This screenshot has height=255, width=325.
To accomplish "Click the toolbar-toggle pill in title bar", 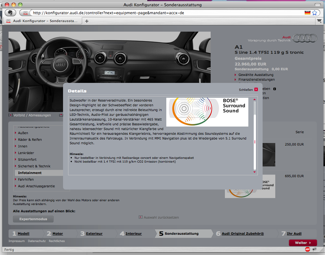I will tap(317, 4).
